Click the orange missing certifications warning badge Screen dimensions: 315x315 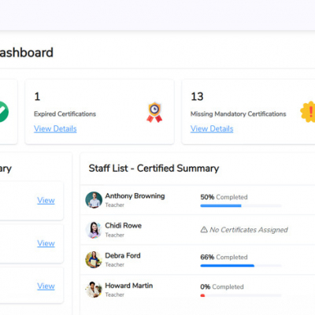(308, 112)
